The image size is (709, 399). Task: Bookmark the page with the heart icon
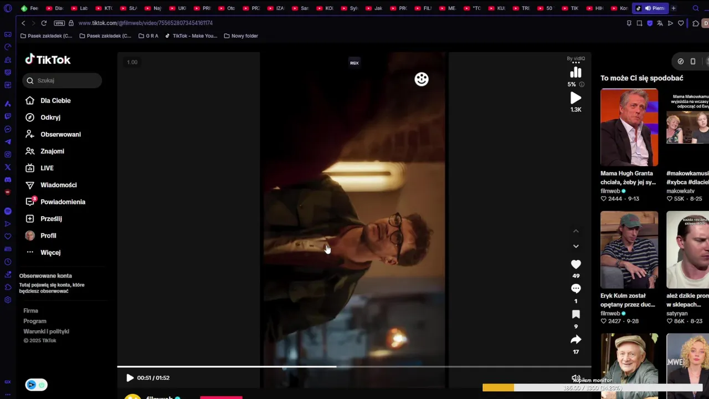(681, 23)
